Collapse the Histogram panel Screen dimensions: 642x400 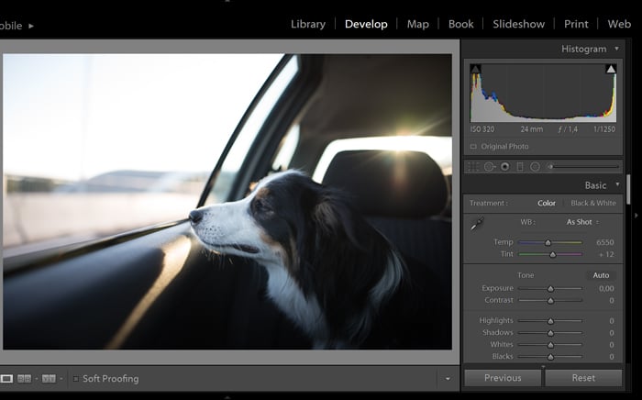[x=616, y=49]
